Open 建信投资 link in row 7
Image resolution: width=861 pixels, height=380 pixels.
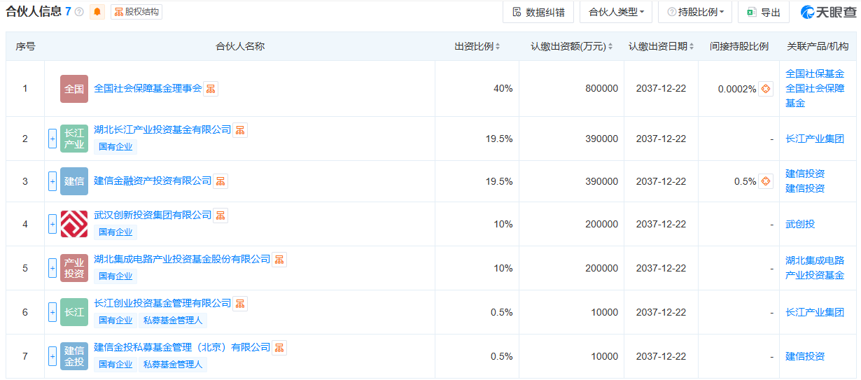pyautogui.click(x=805, y=356)
